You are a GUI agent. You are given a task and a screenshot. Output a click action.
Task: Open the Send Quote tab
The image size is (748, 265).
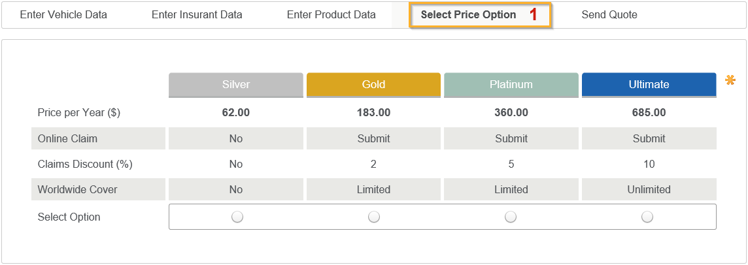pyautogui.click(x=609, y=15)
